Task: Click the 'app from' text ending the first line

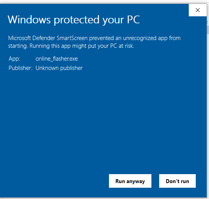Action: (x=169, y=38)
